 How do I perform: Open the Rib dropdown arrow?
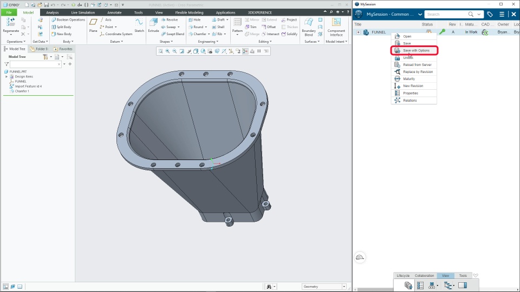[225, 34]
